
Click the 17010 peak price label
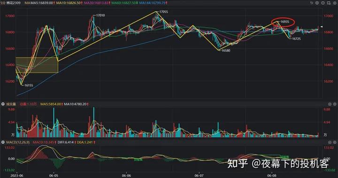point(100,15)
